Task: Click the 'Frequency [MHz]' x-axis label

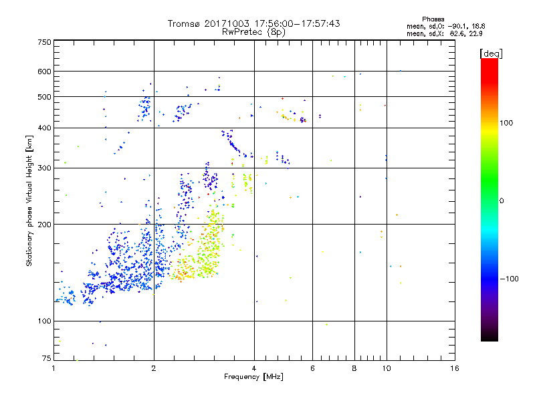Action: pyautogui.click(x=253, y=377)
